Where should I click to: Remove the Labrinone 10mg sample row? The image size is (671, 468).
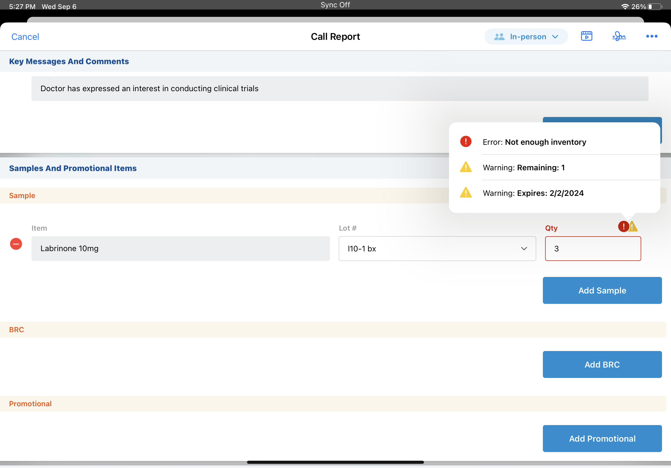click(x=16, y=244)
